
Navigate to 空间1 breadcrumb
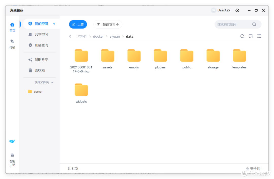click(82, 36)
